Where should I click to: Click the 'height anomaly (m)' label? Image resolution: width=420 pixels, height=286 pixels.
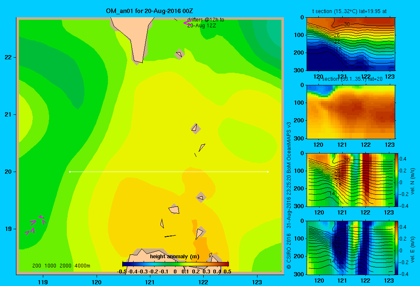175,257
